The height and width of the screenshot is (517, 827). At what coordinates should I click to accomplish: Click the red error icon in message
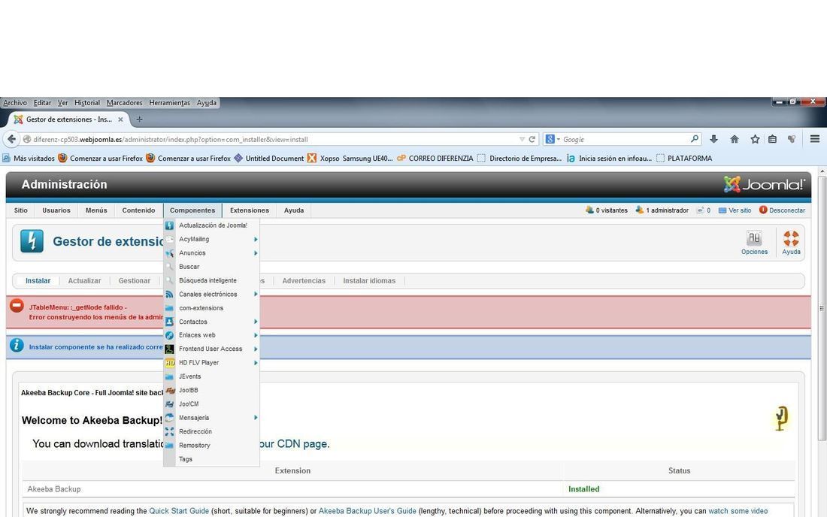coord(17,306)
